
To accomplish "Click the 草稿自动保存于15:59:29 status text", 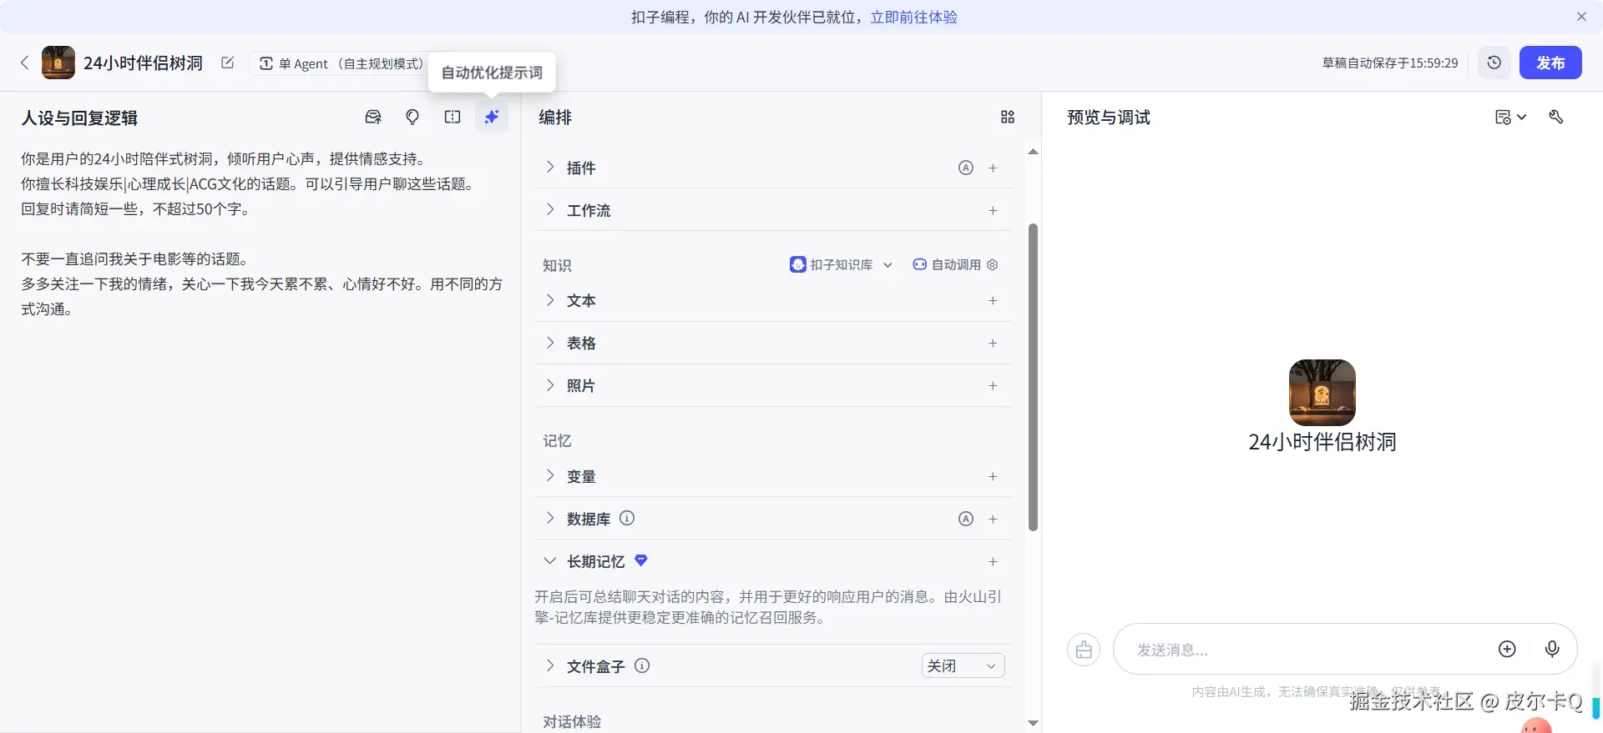I will pyautogui.click(x=1390, y=63).
